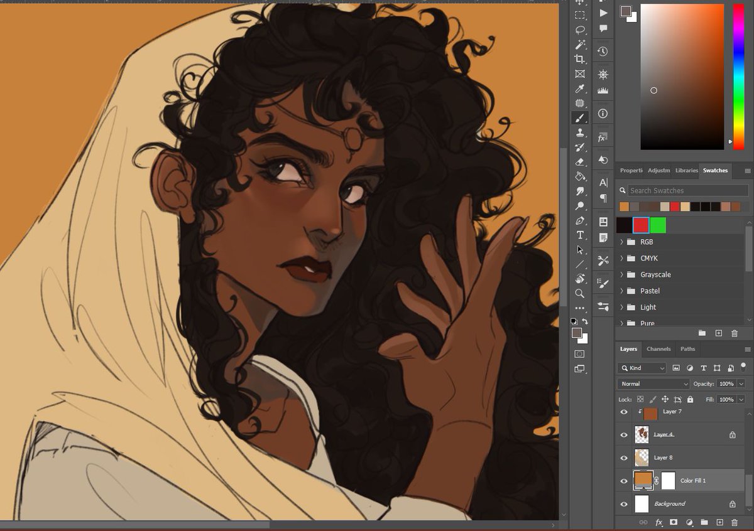The image size is (754, 531).
Task: Expand the RGB swatch folder
Action: pos(622,242)
